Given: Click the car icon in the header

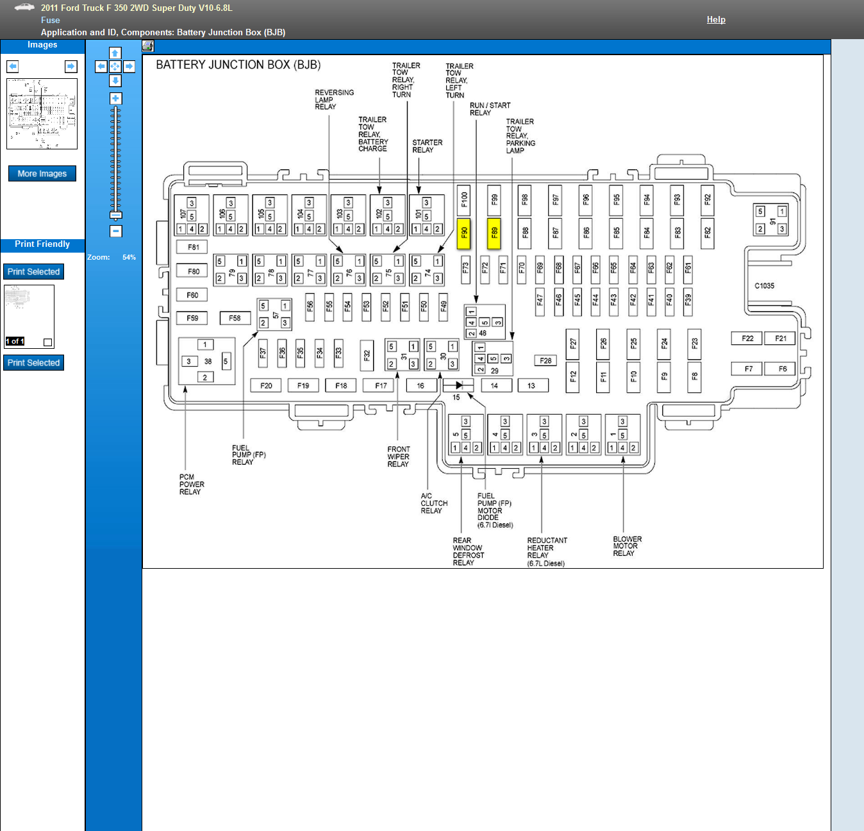Looking at the screenshot, I should pyautogui.click(x=24, y=7).
